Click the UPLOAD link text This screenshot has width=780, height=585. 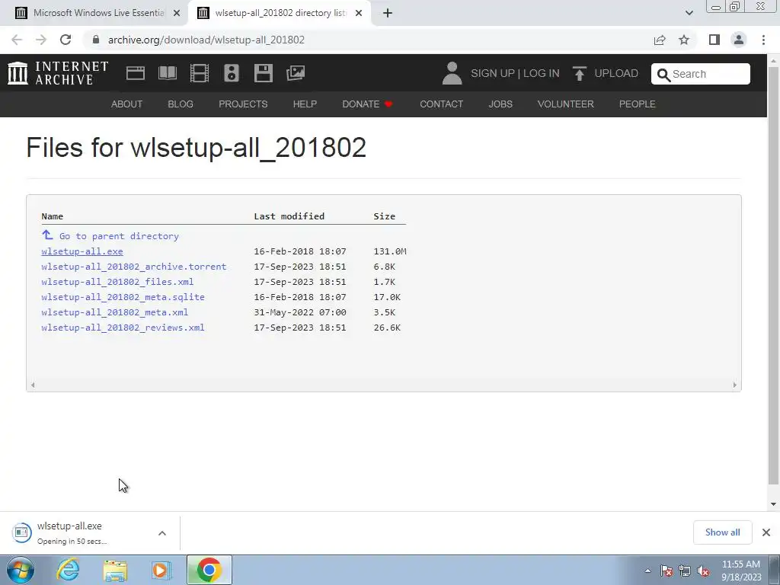pyautogui.click(x=616, y=74)
